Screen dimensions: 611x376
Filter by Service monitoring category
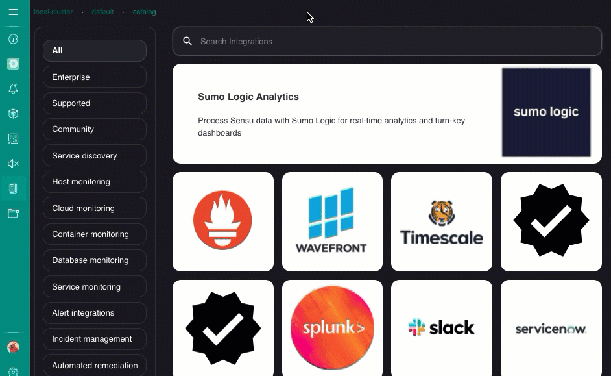(x=95, y=286)
